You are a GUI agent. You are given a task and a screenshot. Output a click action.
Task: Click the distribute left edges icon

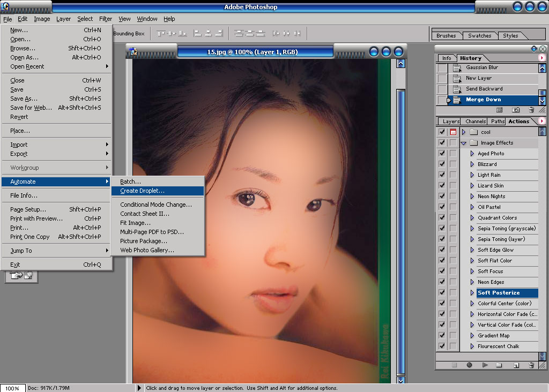tap(276, 34)
